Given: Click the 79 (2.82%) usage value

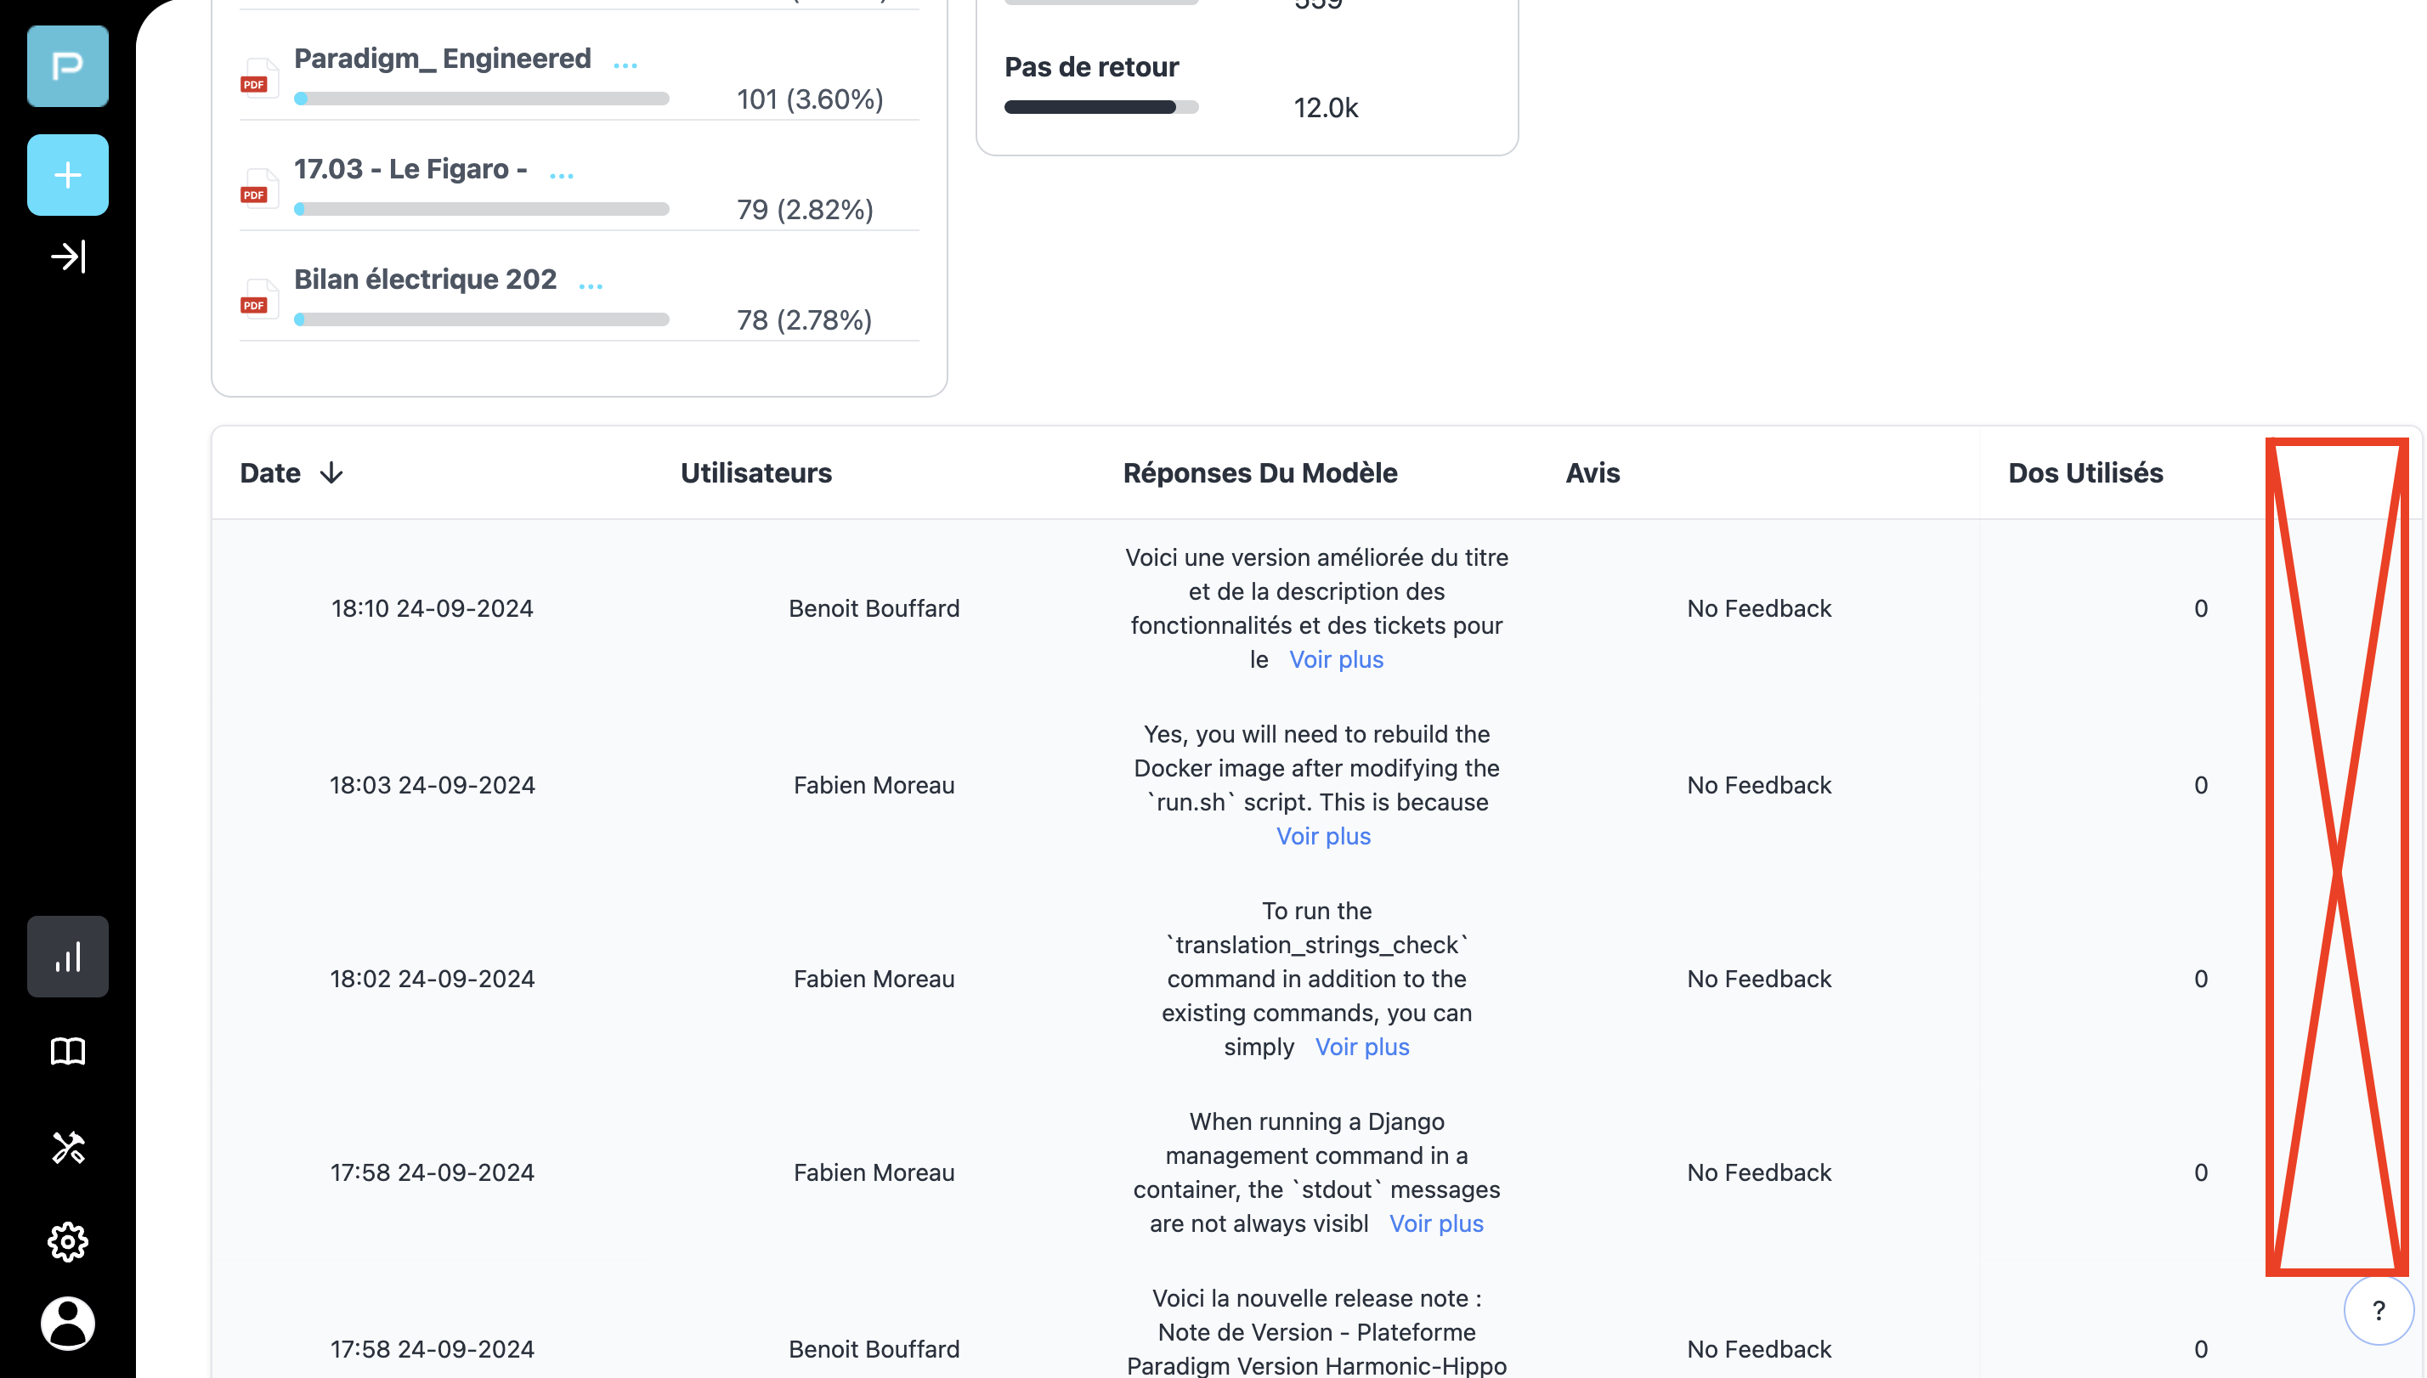Looking at the screenshot, I should [x=805, y=210].
